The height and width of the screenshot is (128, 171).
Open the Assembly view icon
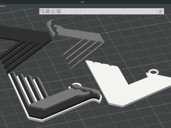pos(161,11)
